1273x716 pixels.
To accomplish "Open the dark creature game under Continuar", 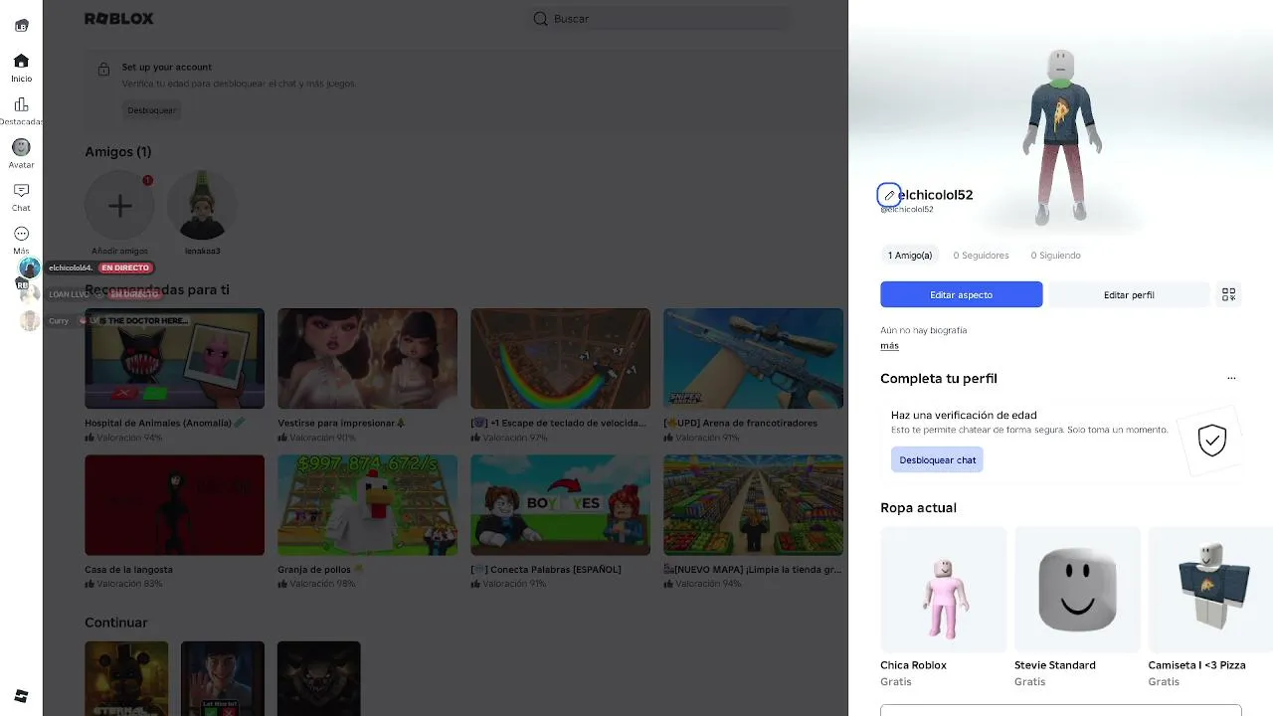I will [319, 678].
